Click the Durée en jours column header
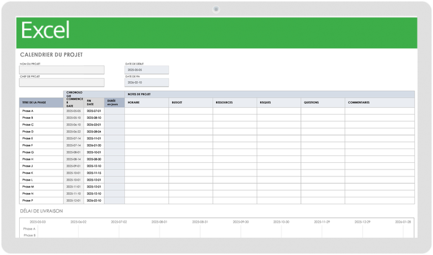Viewport: 433px width, 255px height. (114, 103)
